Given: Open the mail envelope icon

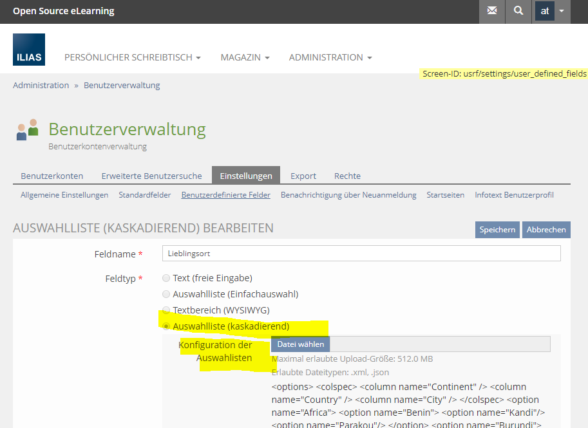Looking at the screenshot, I should [x=492, y=12].
